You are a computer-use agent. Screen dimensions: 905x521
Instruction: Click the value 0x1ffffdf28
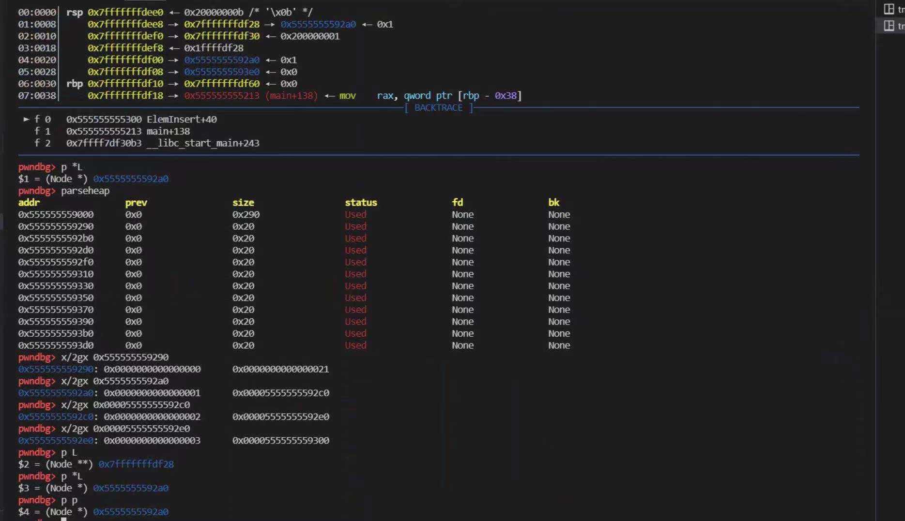tap(214, 48)
